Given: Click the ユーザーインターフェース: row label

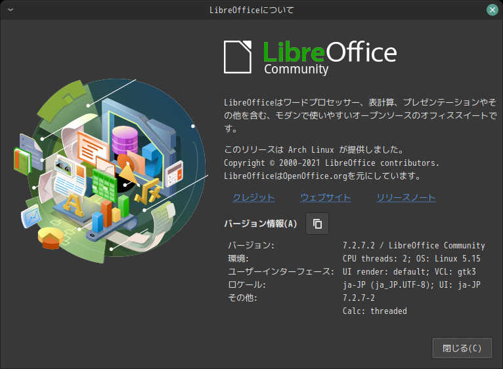Looking at the screenshot, I should (281, 272).
